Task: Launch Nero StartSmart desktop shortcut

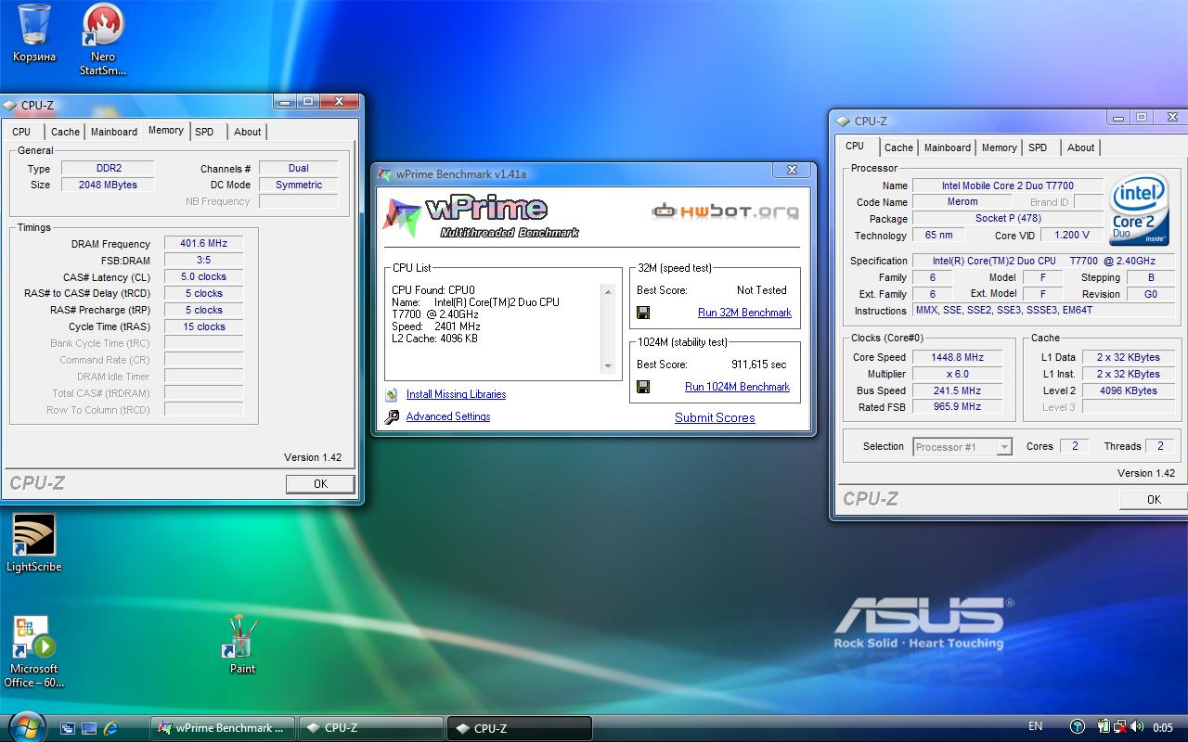Action: click(103, 39)
